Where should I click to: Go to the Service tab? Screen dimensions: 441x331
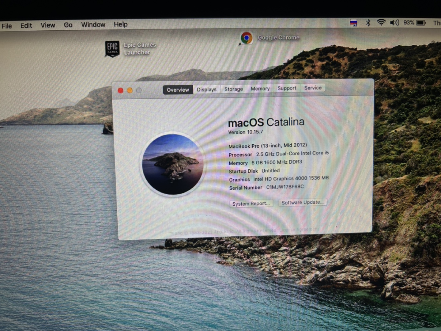pos(313,88)
